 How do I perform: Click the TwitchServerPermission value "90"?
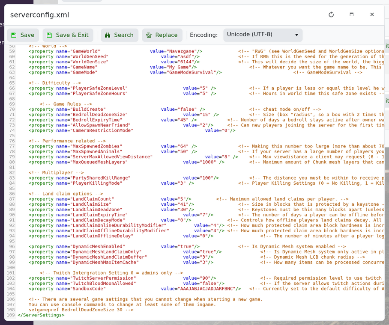[205, 278]
